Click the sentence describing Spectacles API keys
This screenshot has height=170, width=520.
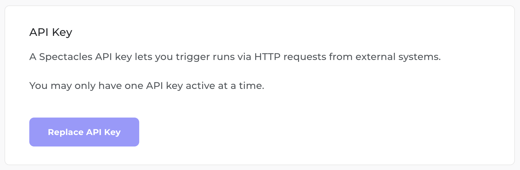pyautogui.click(x=235, y=57)
